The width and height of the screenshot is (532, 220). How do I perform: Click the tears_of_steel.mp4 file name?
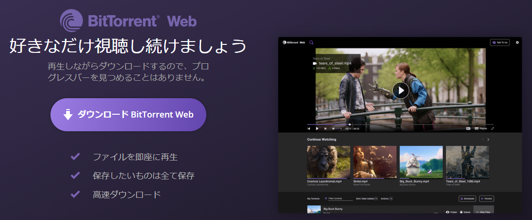click(335, 63)
